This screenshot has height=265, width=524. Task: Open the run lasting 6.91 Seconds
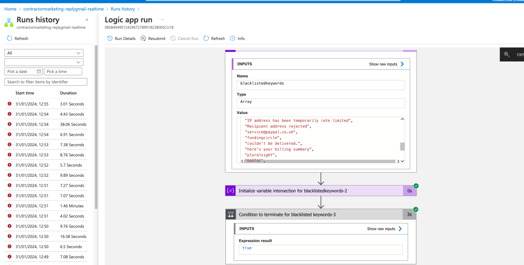tap(46, 134)
